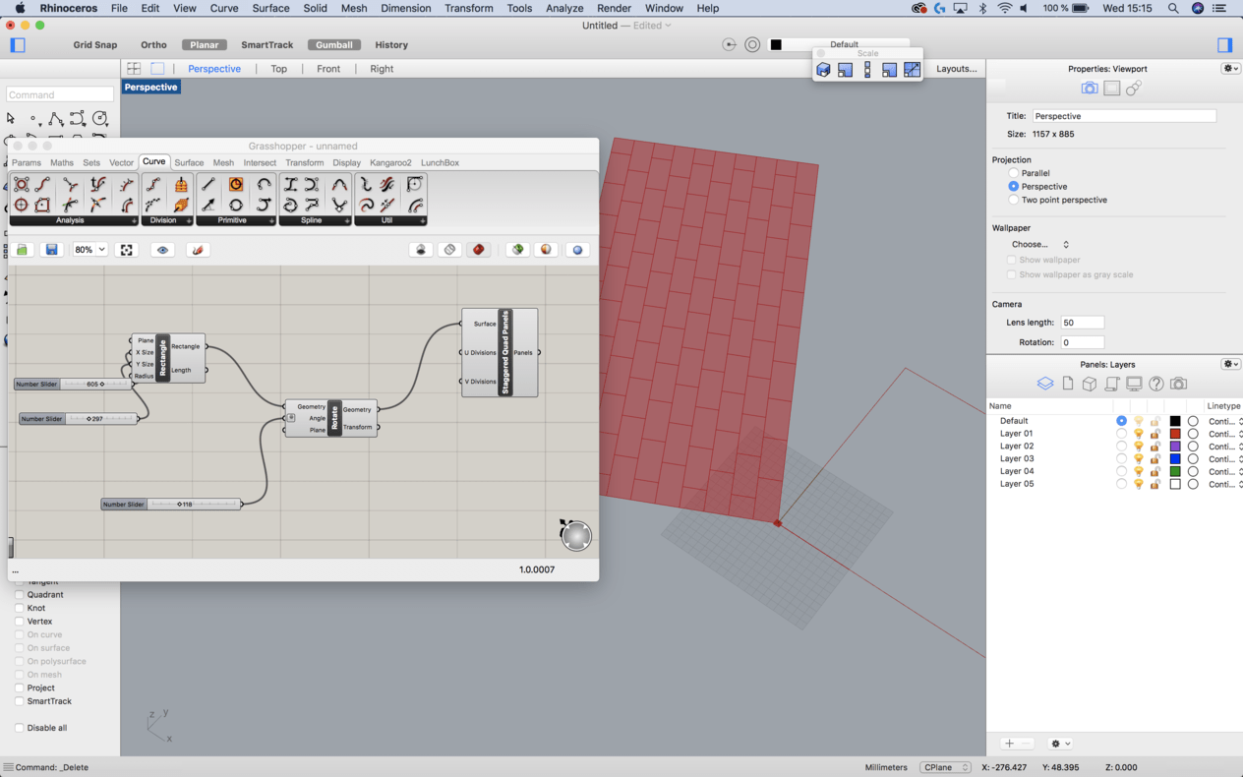Click the last Scale toolbar icon with diagonal arrow
The image size is (1243, 777).
912,70
